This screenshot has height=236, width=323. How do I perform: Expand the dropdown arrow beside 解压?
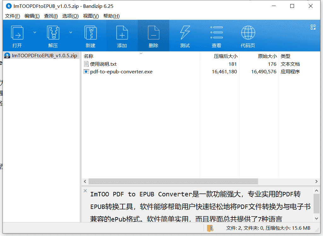71,32
